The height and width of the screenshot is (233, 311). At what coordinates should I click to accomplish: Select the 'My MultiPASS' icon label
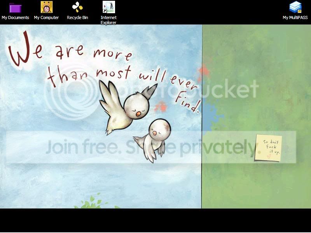(295, 17)
